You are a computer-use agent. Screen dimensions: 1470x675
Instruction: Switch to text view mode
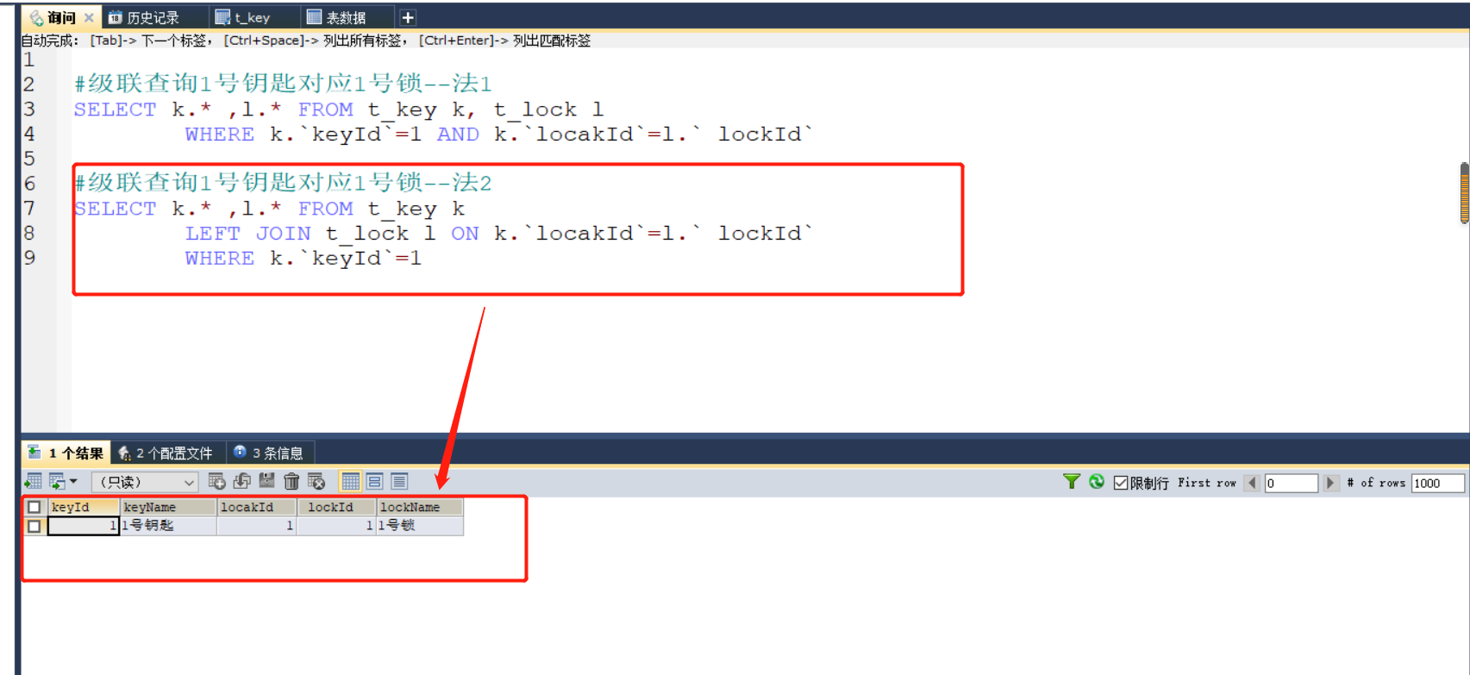399,481
